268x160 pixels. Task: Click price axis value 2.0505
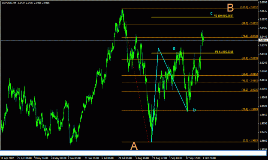(x=263, y=28)
